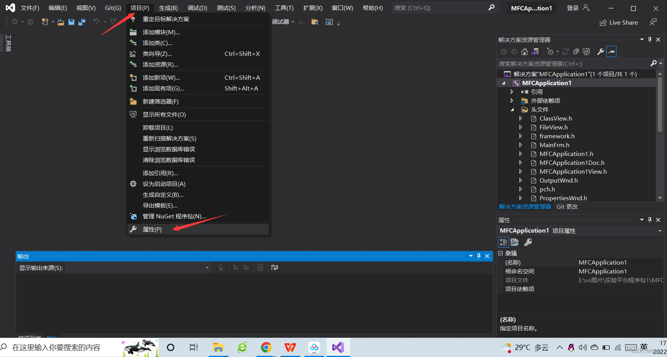Select Alphabetical sort in Properties panel
The image size is (667, 357).
pyautogui.click(x=515, y=242)
